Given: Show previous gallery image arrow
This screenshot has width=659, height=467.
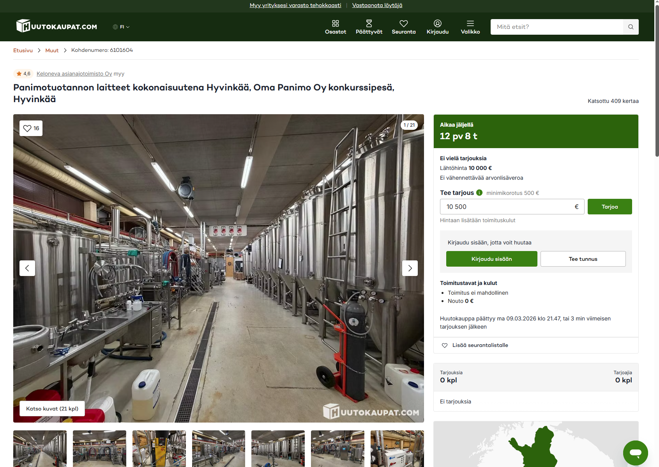Looking at the screenshot, I should point(27,268).
